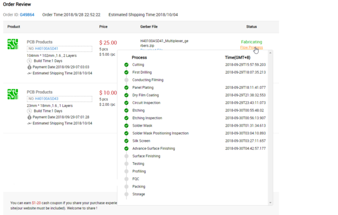Click the $ 5.00 /pc unit price

pos(107,55)
